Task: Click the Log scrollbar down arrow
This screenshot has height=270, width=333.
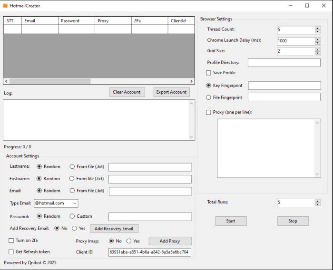Action: click(x=191, y=137)
